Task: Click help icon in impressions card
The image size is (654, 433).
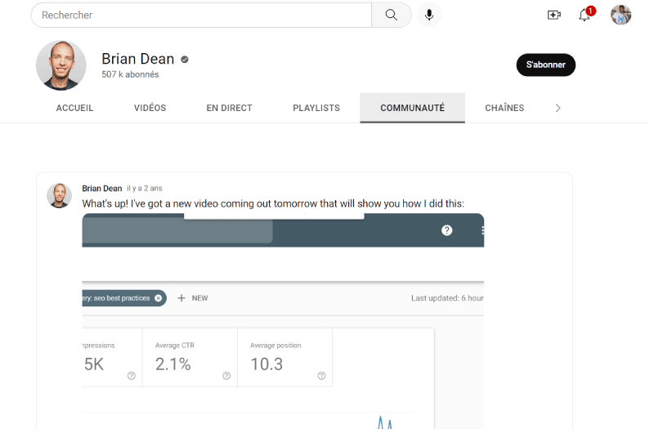Action: pyautogui.click(x=132, y=376)
